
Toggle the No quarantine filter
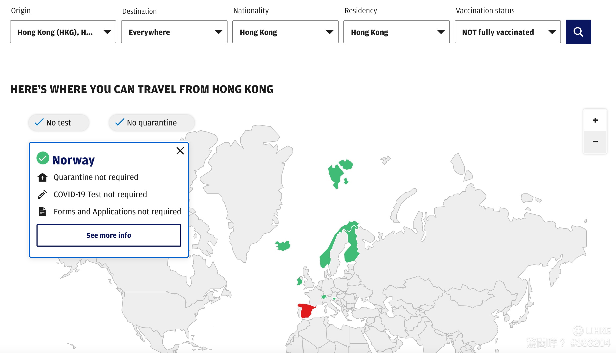pyautogui.click(x=152, y=123)
